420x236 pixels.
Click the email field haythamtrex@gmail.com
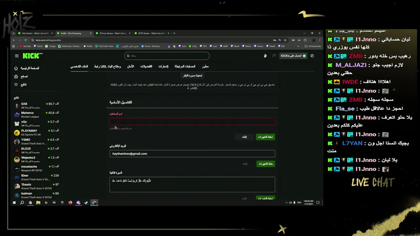192,154
